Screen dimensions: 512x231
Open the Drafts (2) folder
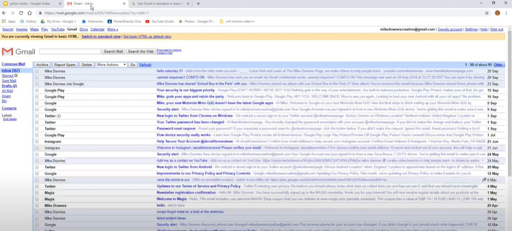[9, 86]
